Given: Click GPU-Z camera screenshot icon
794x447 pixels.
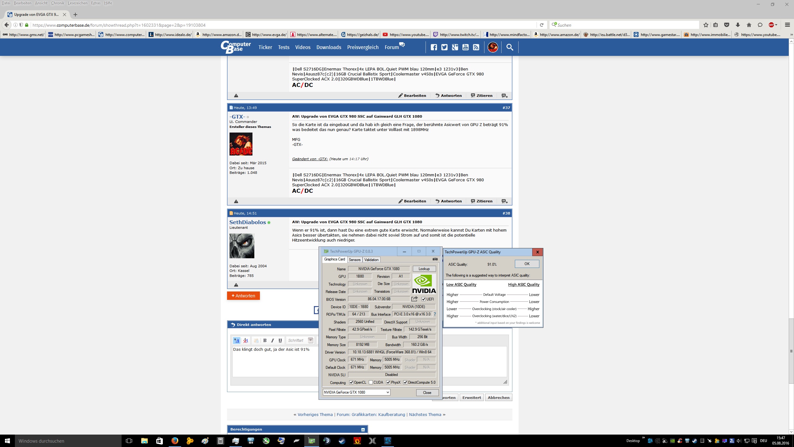Looking at the screenshot, I should click(435, 259).
